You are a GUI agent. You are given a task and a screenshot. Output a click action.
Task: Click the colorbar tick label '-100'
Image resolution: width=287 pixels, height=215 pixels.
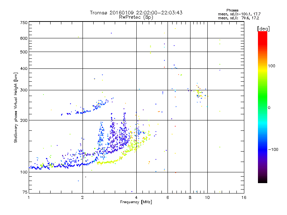click(273, 149)
